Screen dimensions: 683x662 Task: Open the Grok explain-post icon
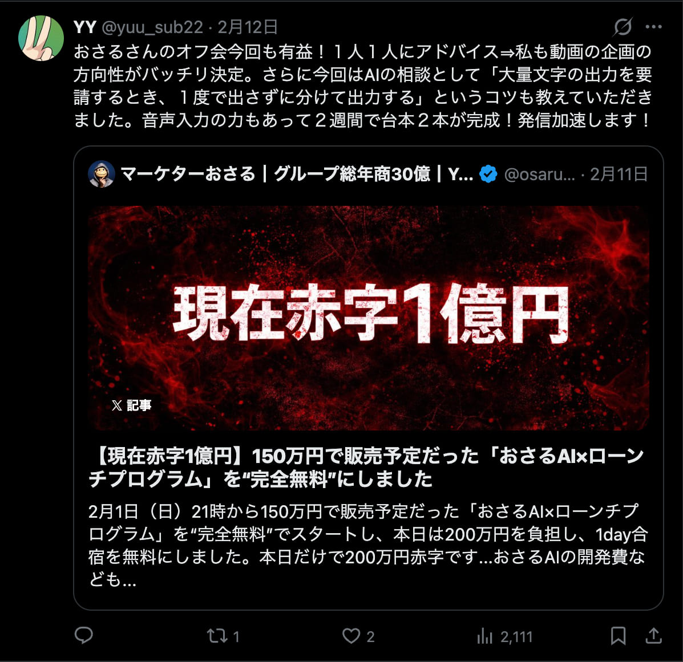[x=623, y=27]
